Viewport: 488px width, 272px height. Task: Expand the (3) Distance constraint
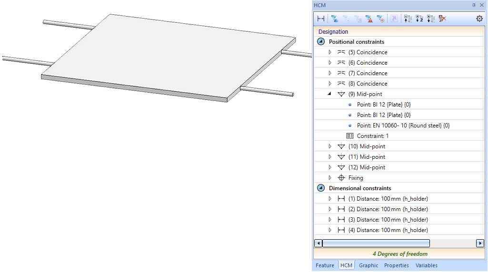(330, 220)
